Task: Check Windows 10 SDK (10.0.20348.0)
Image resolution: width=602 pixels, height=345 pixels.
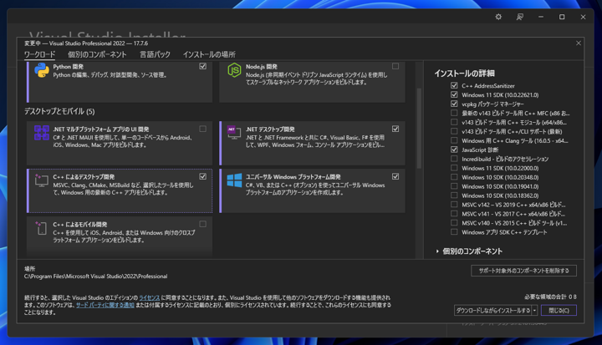Action: 454,177
